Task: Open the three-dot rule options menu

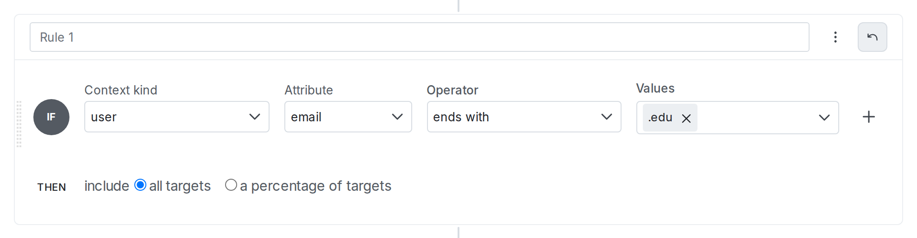Action: (835, 37)
